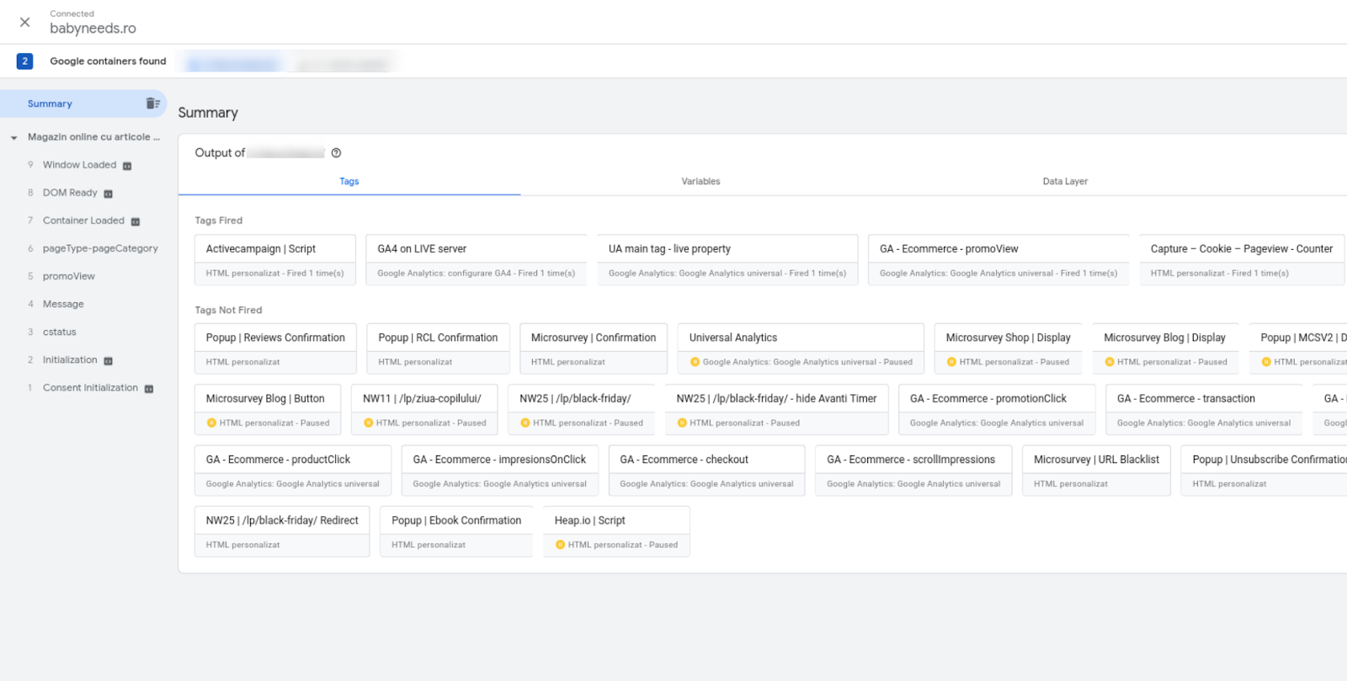Click the babyneeds.ro connected domain title
1347x681 pixels.
coord(93,28)
